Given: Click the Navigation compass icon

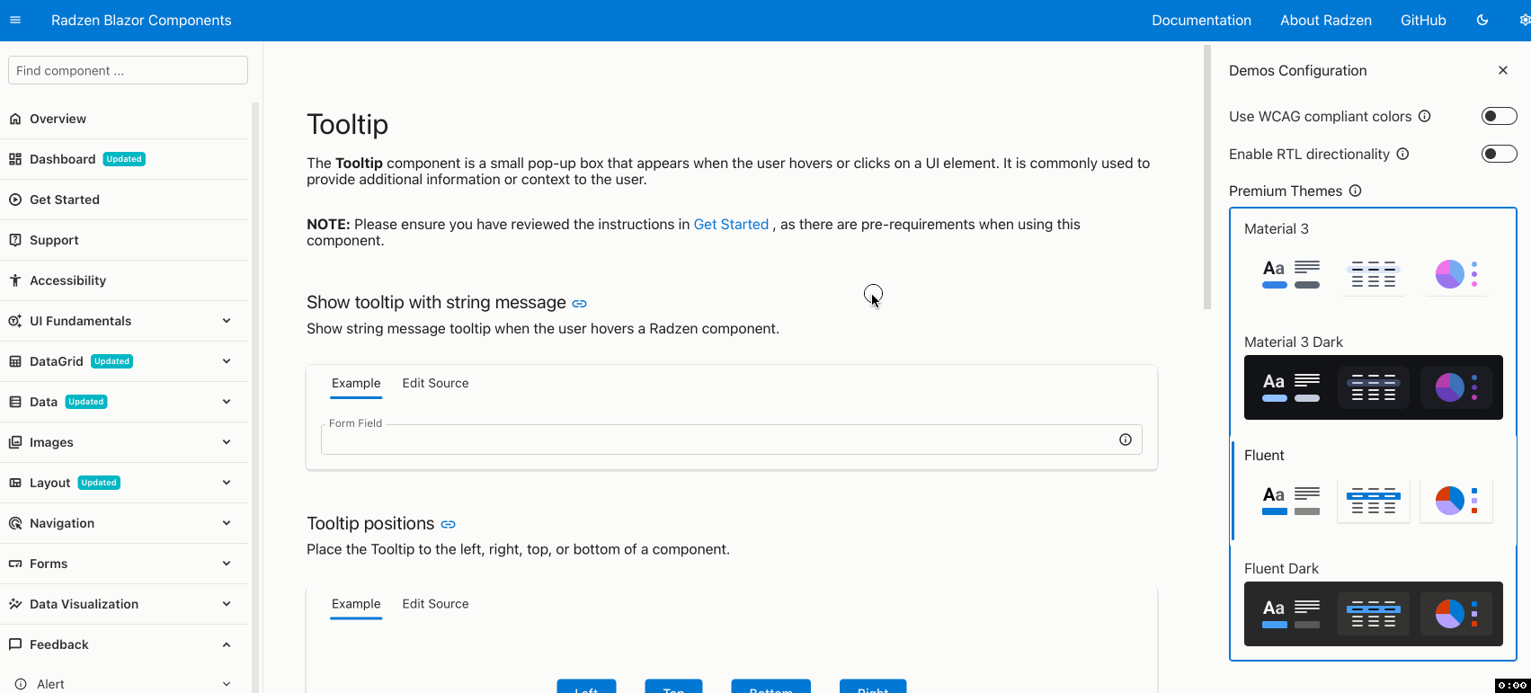Looking at the screenshot, I should 15,523.
